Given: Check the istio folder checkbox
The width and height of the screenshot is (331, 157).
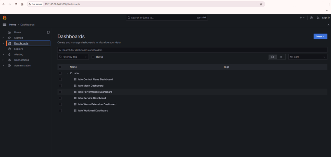Looking at the screenshot, I should click(x=60, y=73).
